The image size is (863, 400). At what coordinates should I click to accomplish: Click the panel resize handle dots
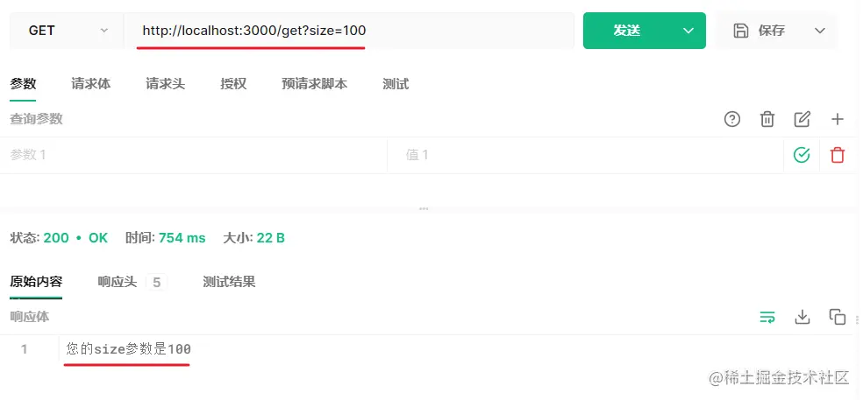pos(424,209)
